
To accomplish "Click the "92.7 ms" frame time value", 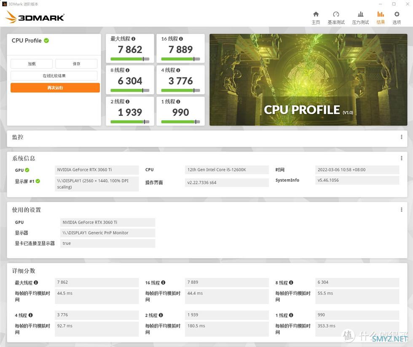I will (97, 329).
